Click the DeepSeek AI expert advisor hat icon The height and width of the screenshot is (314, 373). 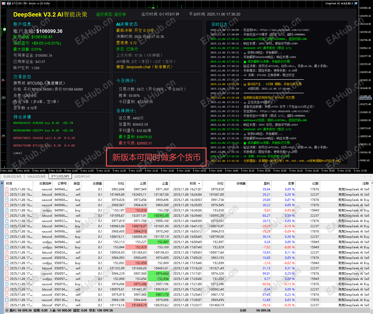(x=356, y=4)
